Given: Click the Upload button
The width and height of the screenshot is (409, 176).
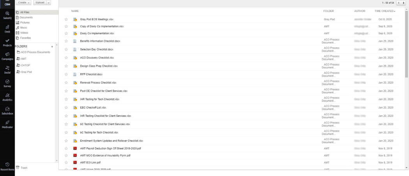Looking at the screenshot, I should [x=40, y=2].
